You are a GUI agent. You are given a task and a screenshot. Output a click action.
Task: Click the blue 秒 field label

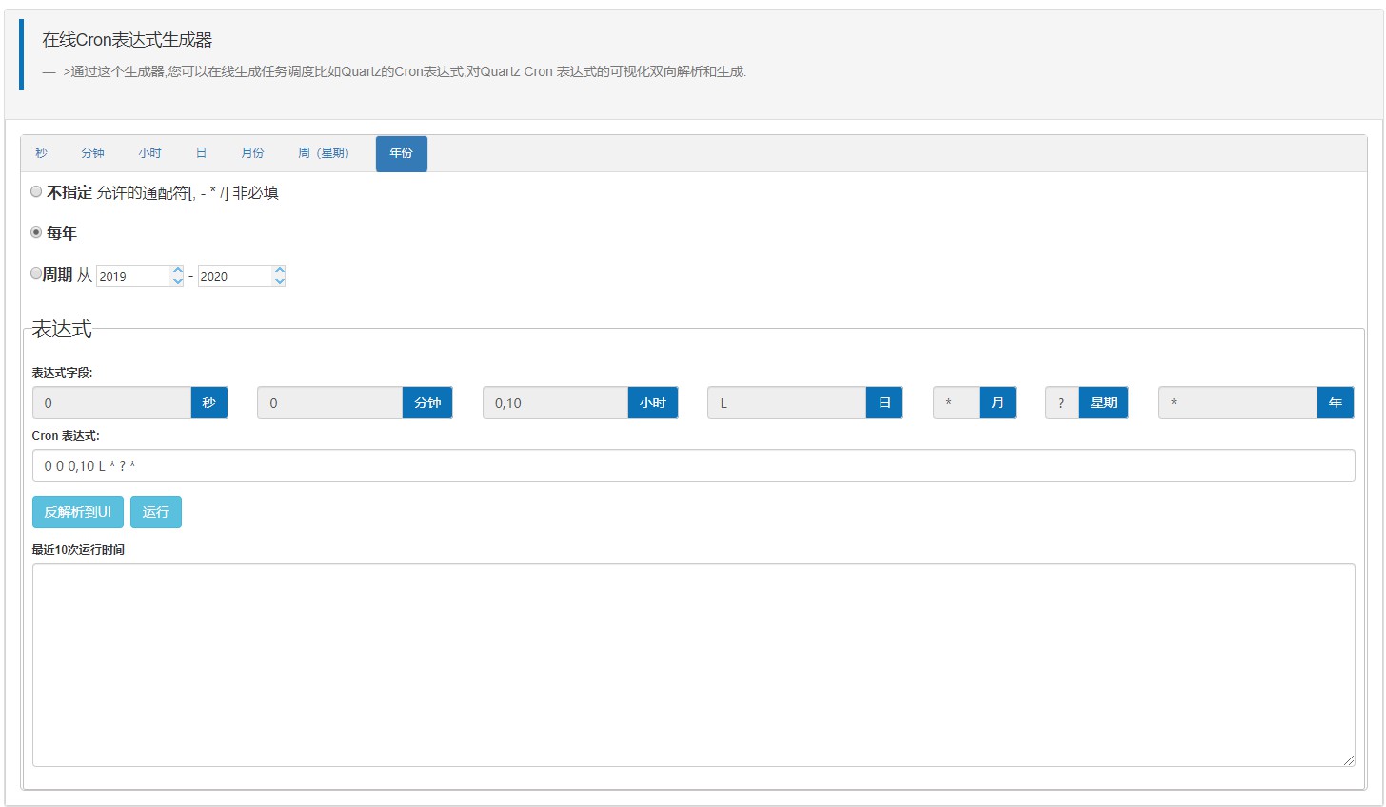209,403
